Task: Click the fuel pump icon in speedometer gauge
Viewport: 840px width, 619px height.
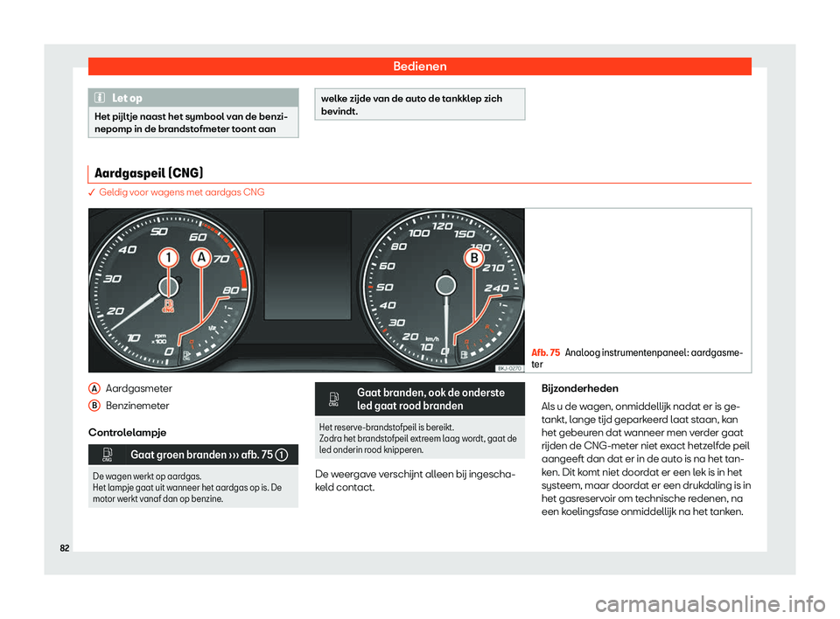Action: 465,355
